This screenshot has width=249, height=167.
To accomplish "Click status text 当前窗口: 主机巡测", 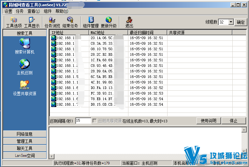I will [139, 163].
